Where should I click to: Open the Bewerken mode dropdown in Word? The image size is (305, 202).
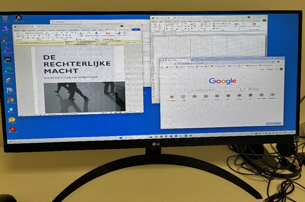coord(125,29)
